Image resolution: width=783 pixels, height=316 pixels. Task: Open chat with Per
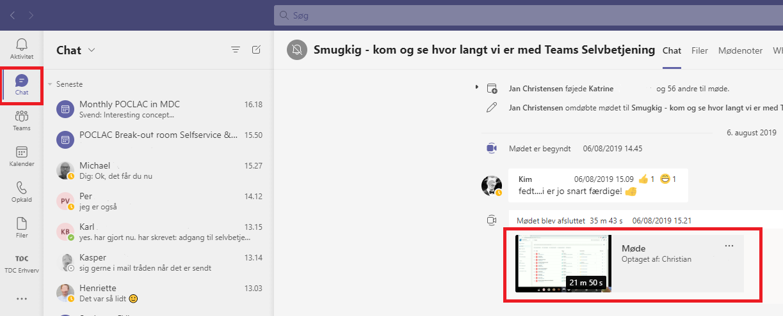157,201
